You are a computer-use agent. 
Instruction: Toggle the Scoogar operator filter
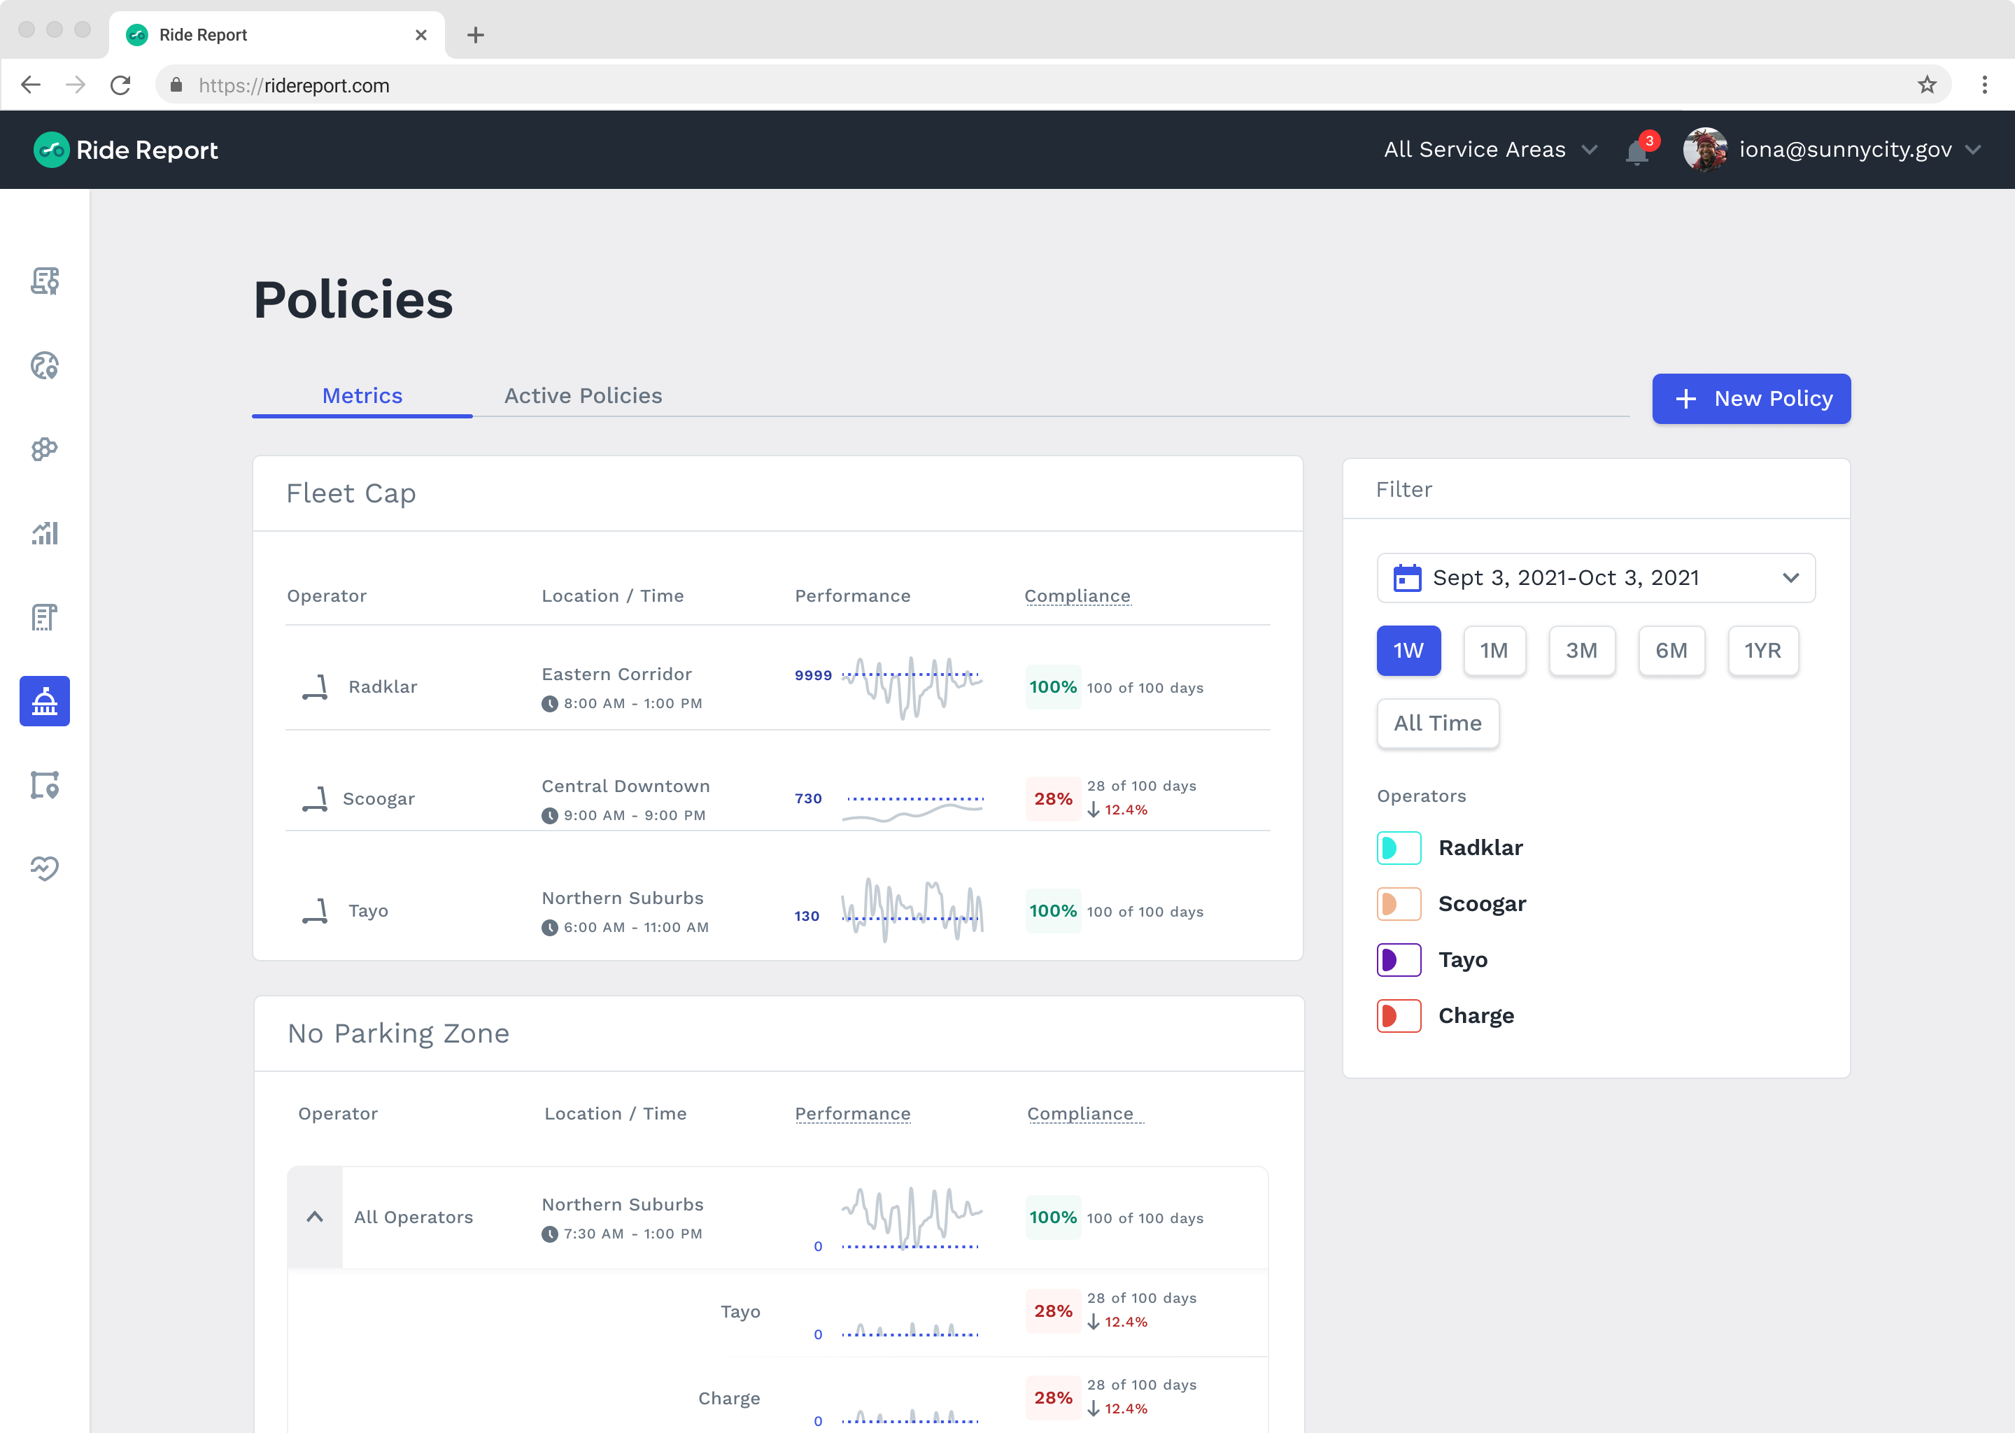(x=1399, y=903)
